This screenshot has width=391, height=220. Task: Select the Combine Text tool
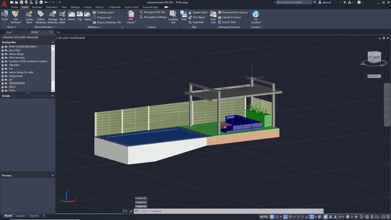pyautogui.click(x=173, y=17)
